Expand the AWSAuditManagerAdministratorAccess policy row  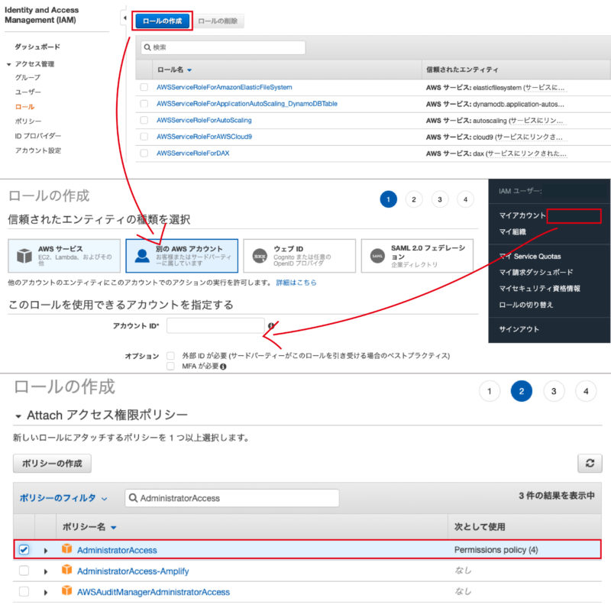[x=46, y=593]
